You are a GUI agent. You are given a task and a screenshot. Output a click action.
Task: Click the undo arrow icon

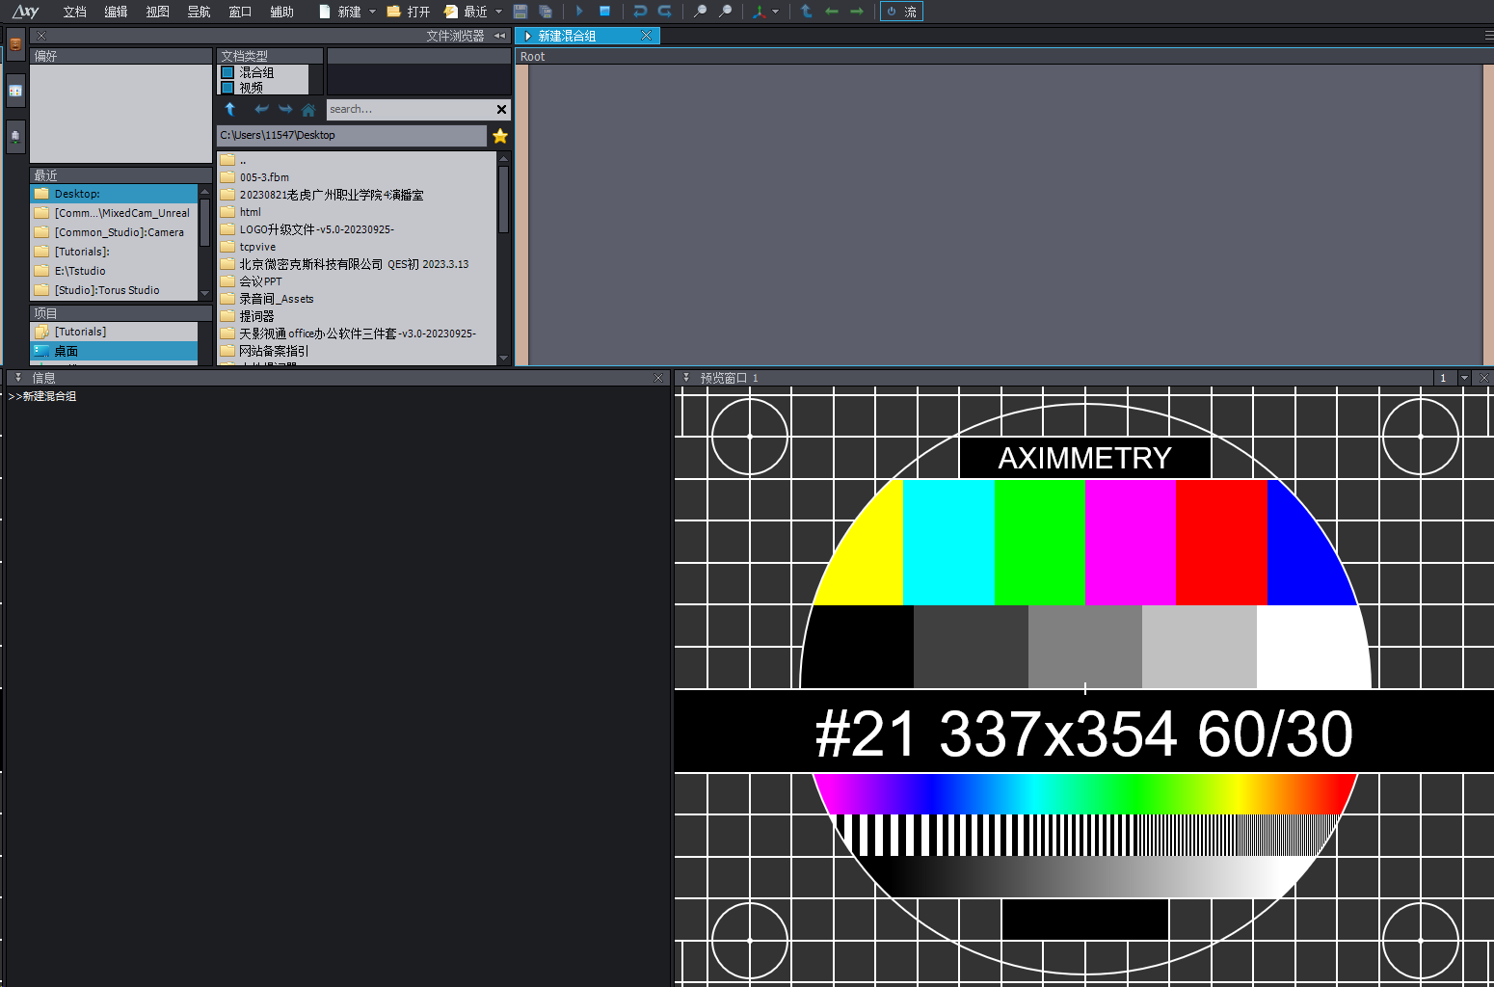coord(640,12)
